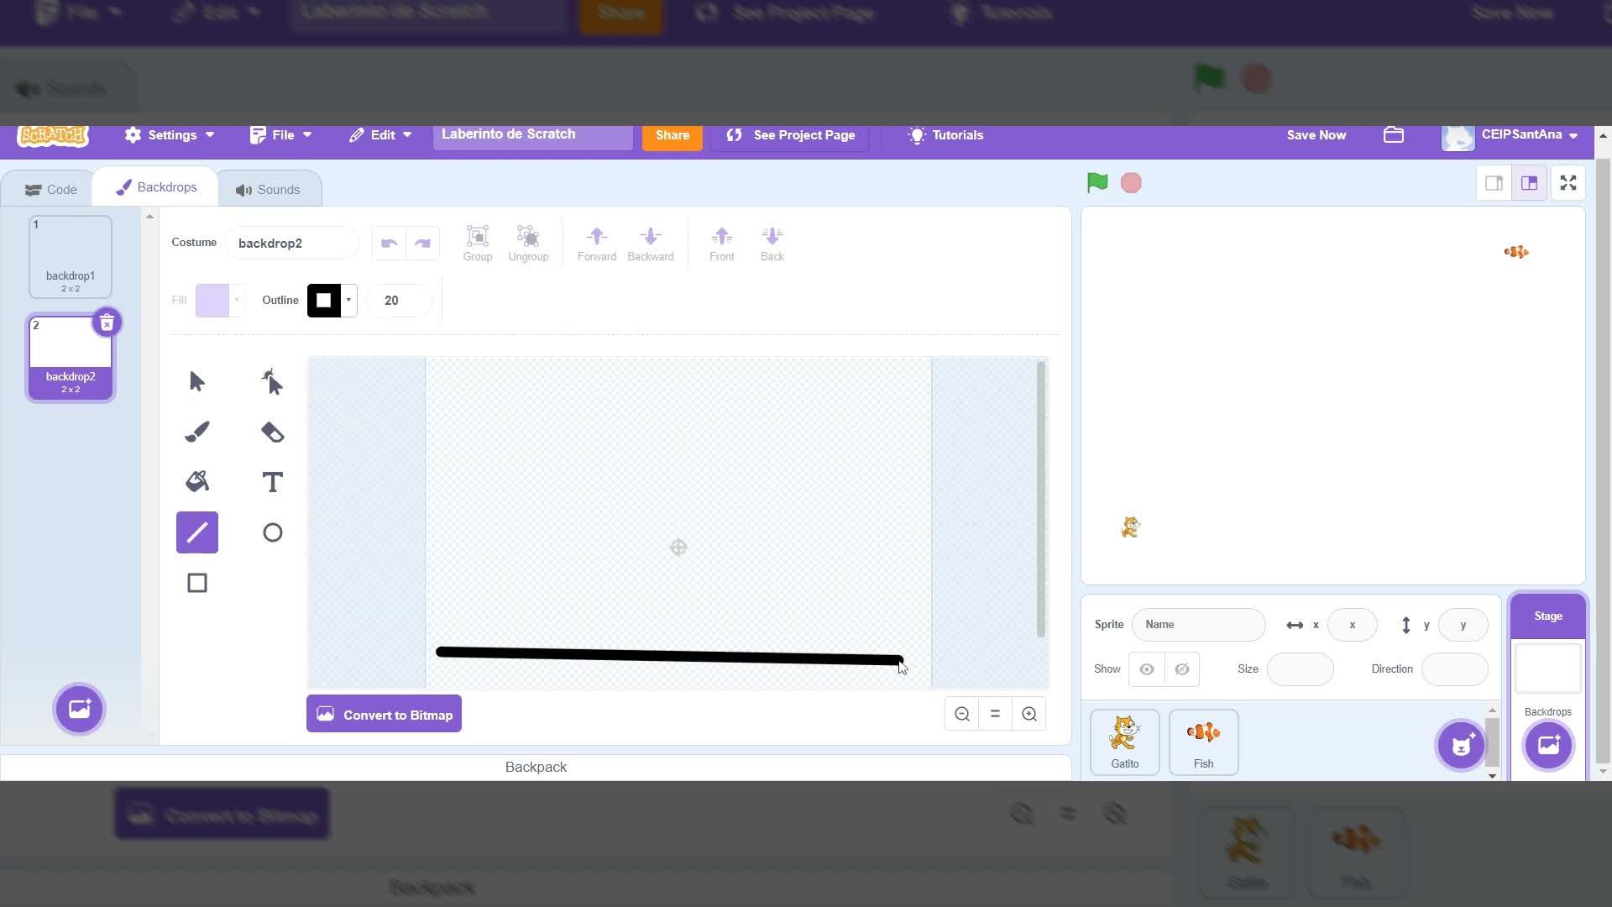The height and width of the screenshot is (907, 1612).
Task: Delete backdrop2 with the trash icon
Action: click(107, 322)
